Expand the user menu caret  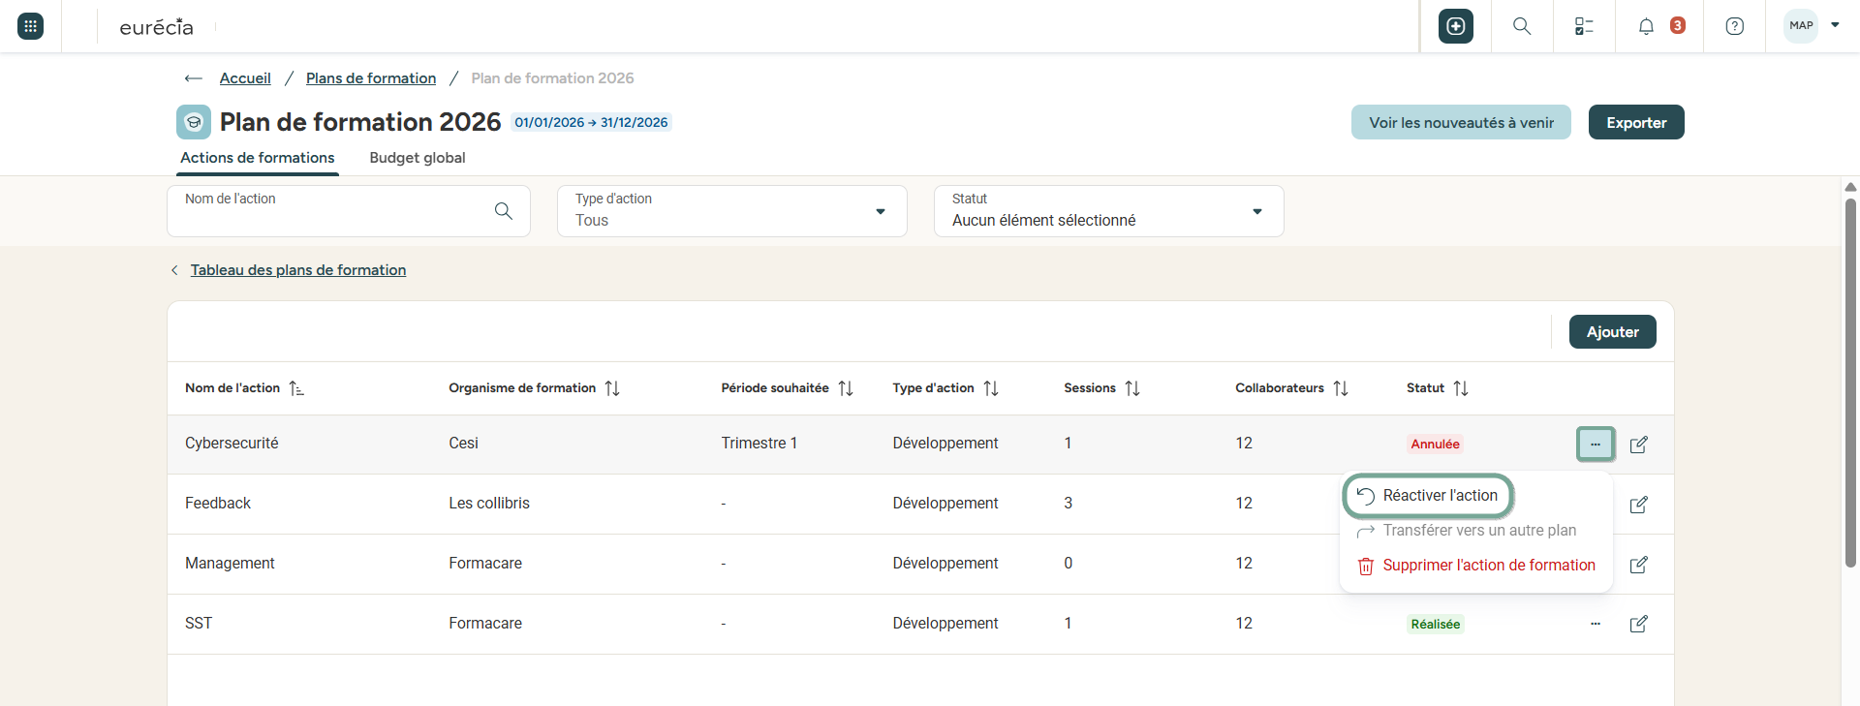pyautogui.click(x=1835, y=25)
